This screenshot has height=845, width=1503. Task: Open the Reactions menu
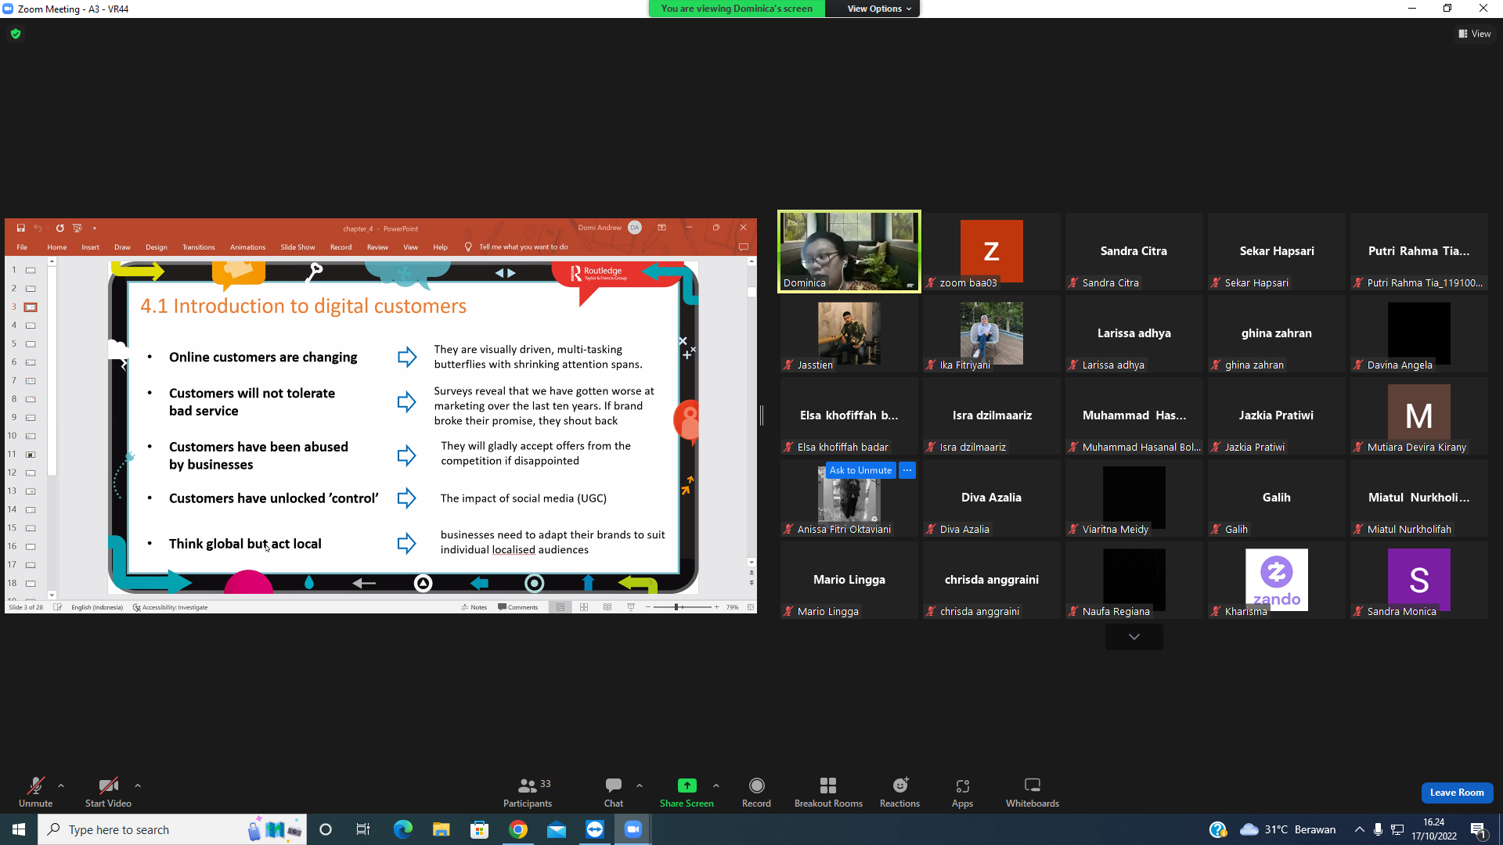pos(900,792)
